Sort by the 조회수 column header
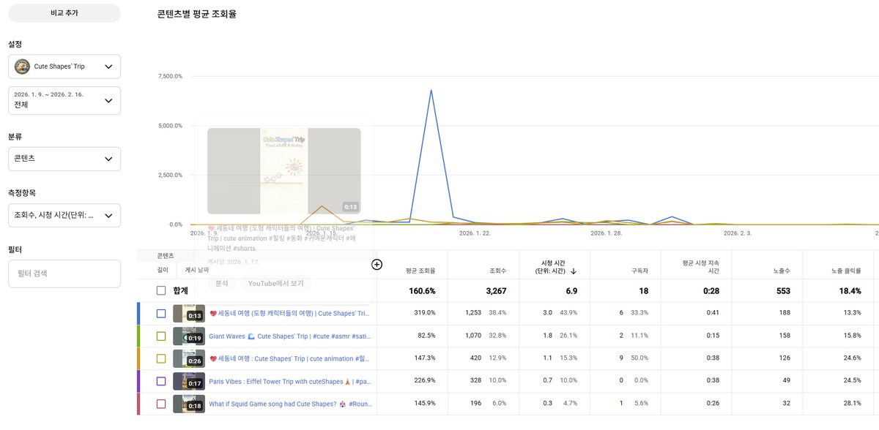This screenshot has height=430, width=879. click(x=498, y=271)
